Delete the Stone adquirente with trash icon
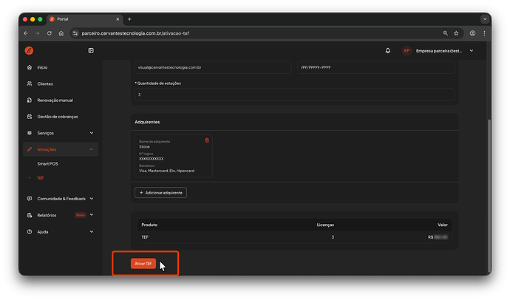This screenshot has width=510, height=300. coord(207,140)
